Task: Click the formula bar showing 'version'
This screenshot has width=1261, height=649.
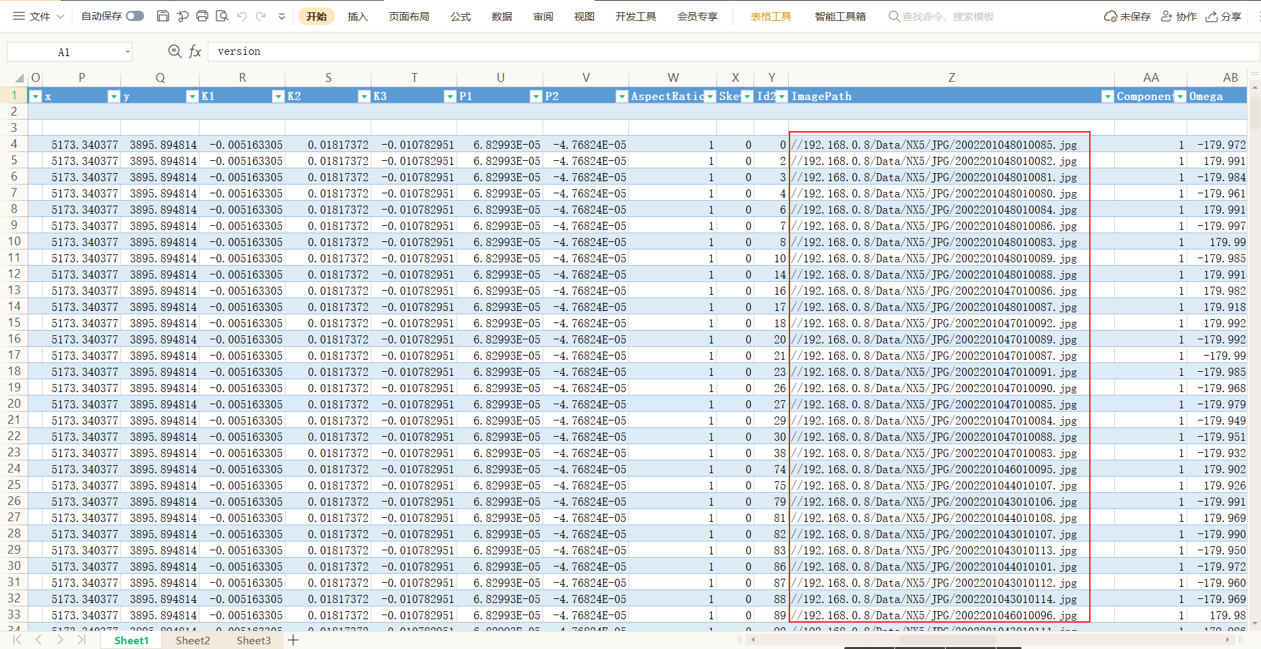Action: point(733,51)
